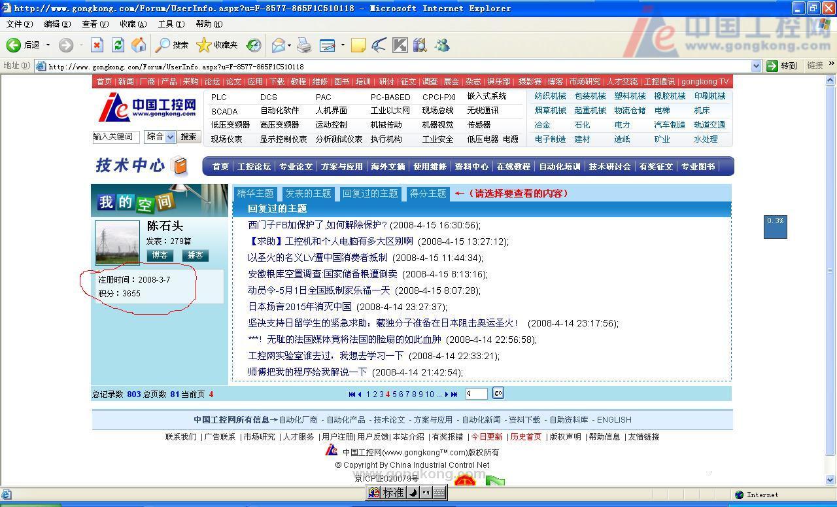Click the 博客 button under 陈石头
Viewport: 837px width, 507px height.
coord(160,255)
